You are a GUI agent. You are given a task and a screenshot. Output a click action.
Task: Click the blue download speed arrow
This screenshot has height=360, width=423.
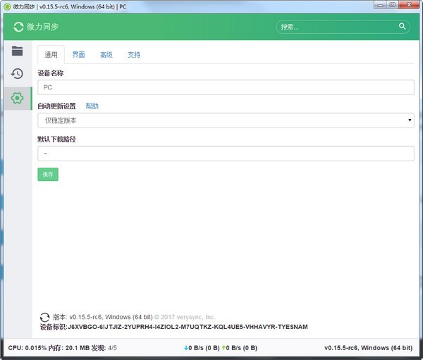tap(185, 348)
